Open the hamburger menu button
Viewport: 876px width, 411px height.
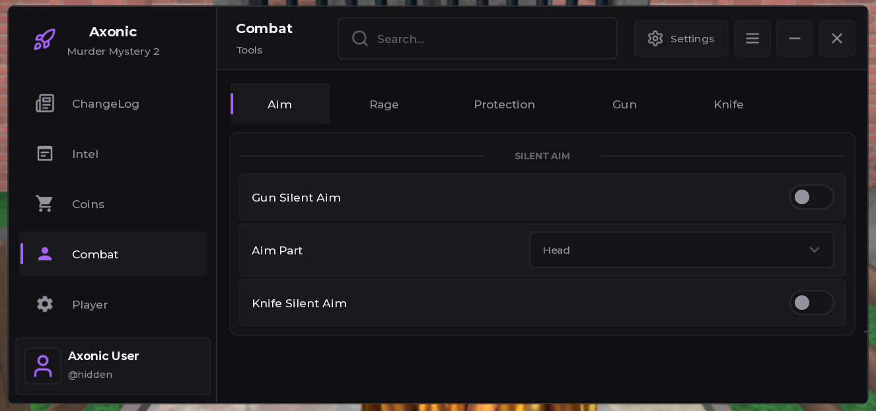click(x=752, y=38)
